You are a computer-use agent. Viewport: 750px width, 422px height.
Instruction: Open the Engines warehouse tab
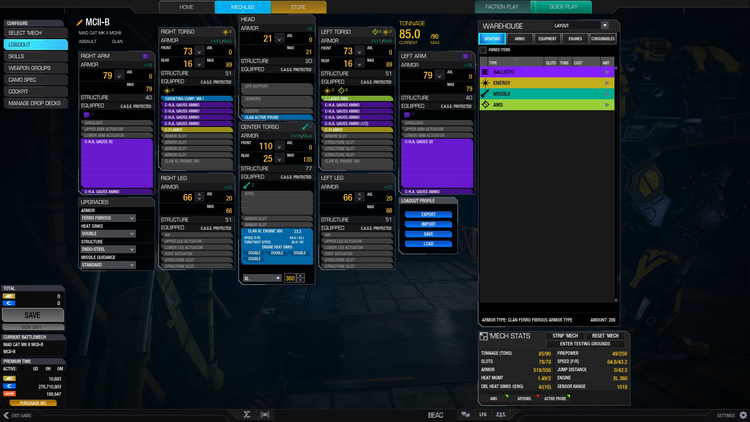pos(575,39)
